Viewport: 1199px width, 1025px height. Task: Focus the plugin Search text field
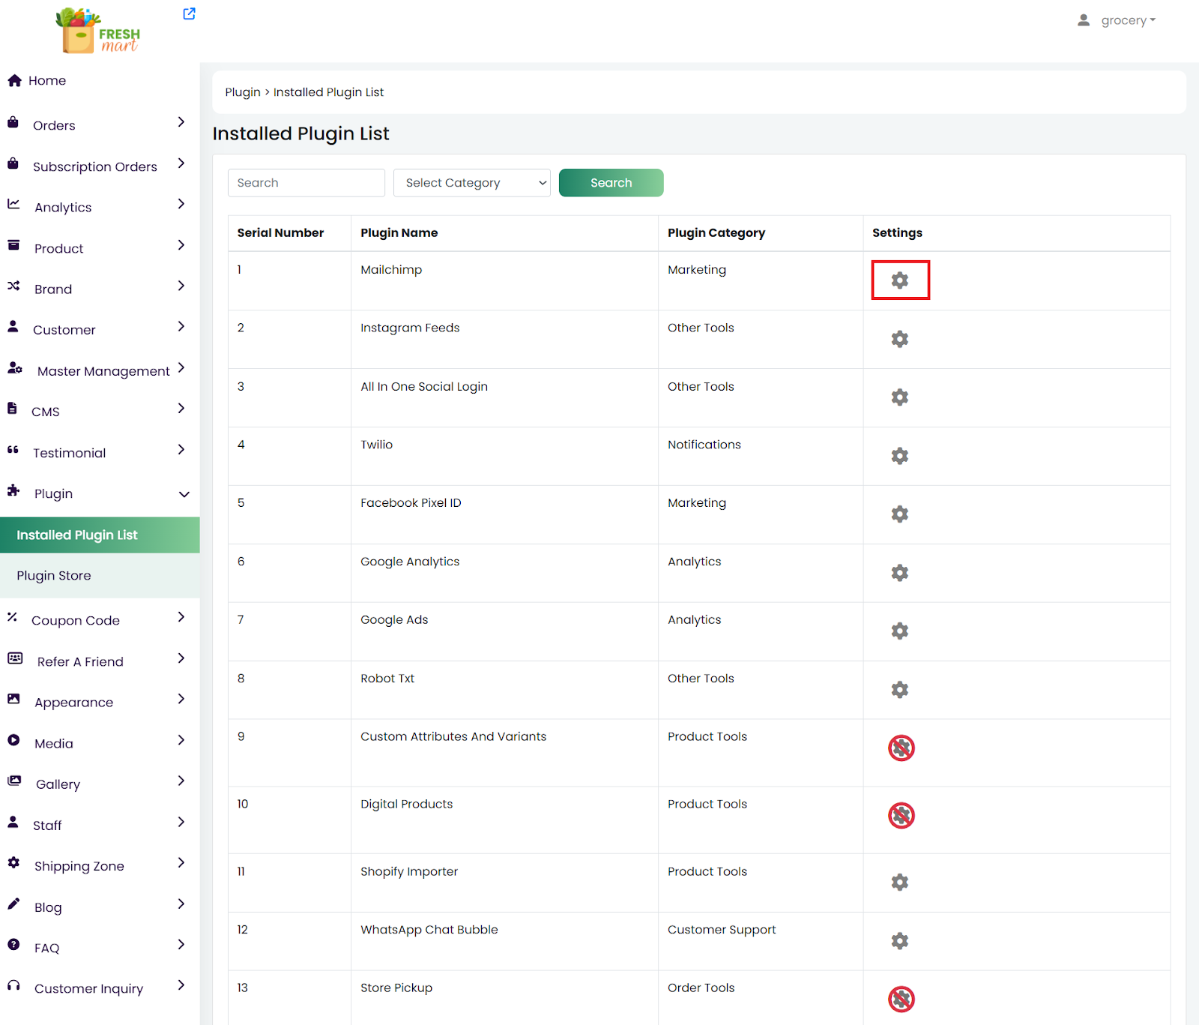[x=306, y=183]
